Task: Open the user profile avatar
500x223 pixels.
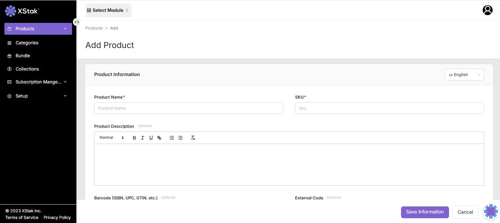Action: coord(487,10)
